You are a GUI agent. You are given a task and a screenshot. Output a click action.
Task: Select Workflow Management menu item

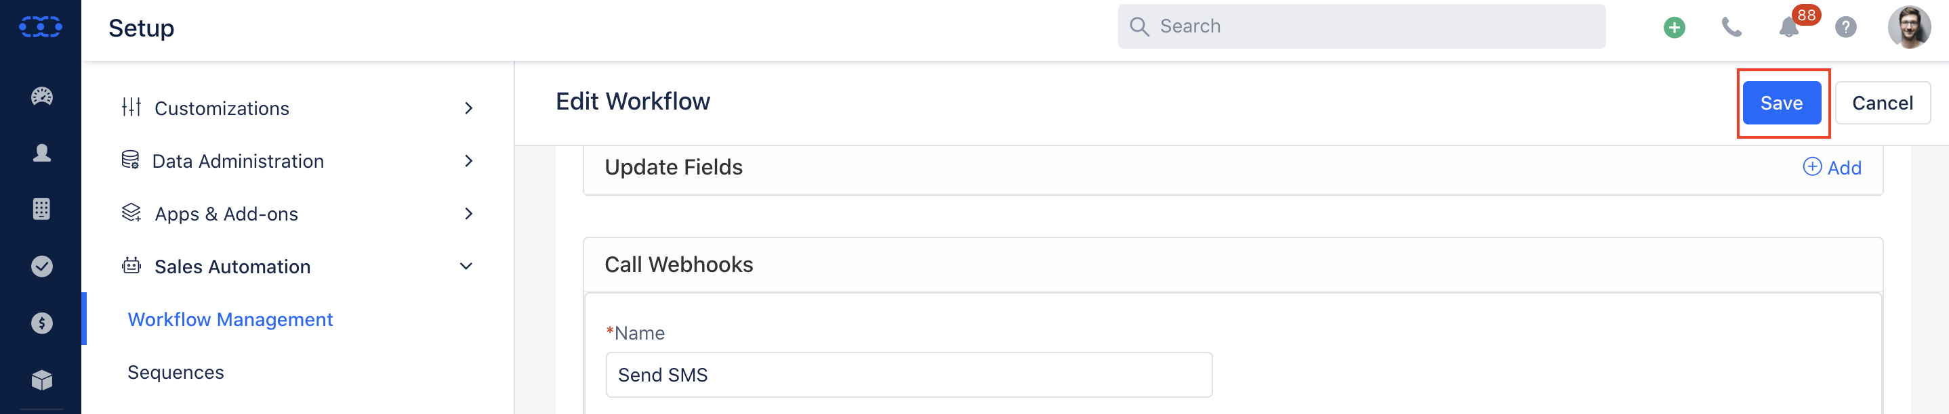pyautogui.click(x=230, y=319)
